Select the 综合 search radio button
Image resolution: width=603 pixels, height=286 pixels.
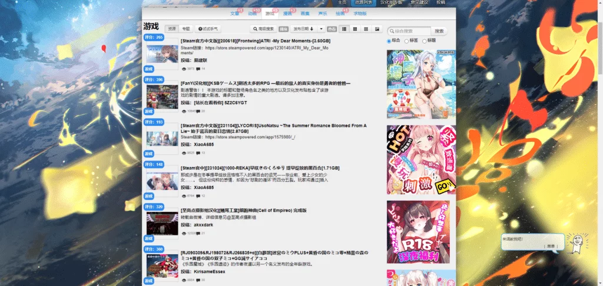389,41
